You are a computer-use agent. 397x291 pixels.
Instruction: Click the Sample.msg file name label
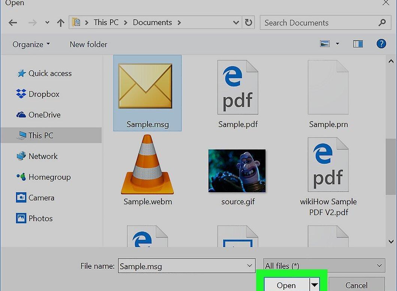[148, 125]
